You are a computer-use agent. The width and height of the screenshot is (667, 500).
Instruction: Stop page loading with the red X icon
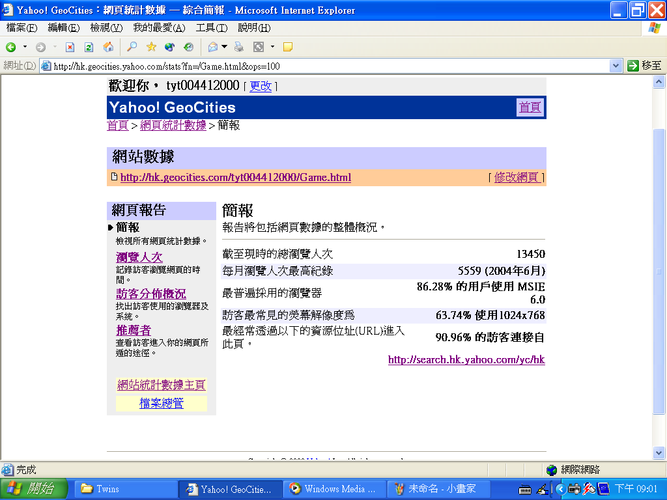pyautogui.click(x=70, y=47)
